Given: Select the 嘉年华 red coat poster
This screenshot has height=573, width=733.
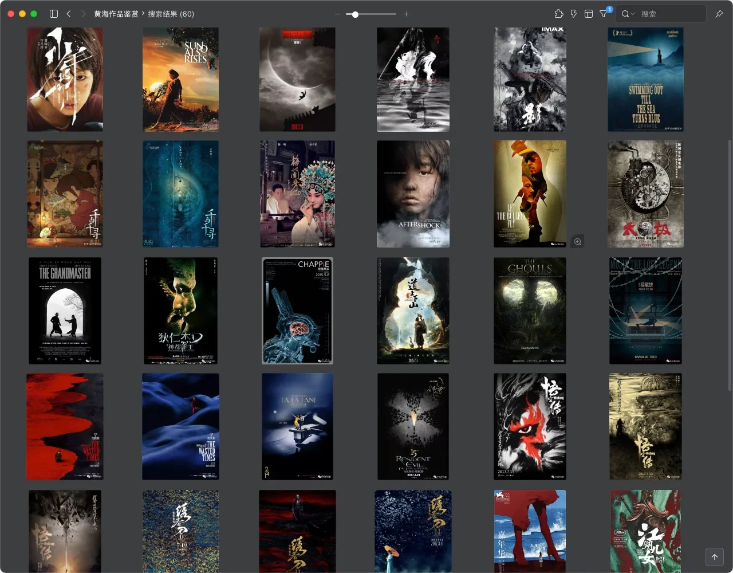Looking at the screenshot, I should (530, 531).
